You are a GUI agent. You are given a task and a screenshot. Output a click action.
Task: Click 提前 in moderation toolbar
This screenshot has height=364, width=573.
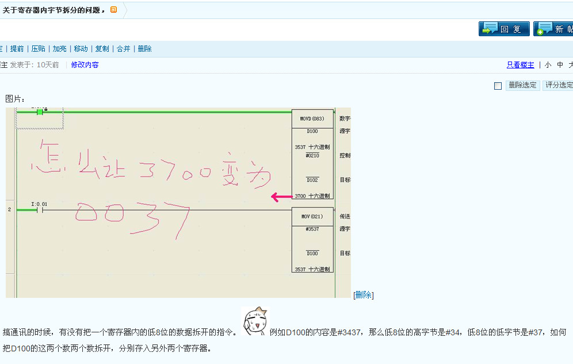point(17,49)
